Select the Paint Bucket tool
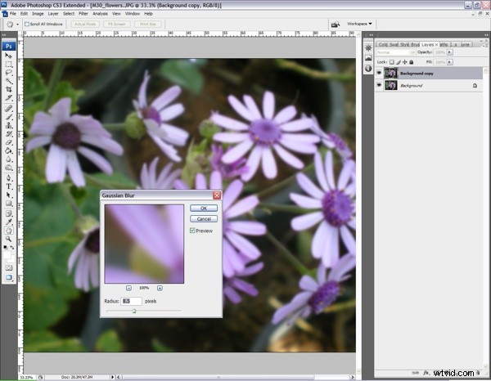Image resolution: width=491 pixels, height=381 pixels. coord(8,150)
